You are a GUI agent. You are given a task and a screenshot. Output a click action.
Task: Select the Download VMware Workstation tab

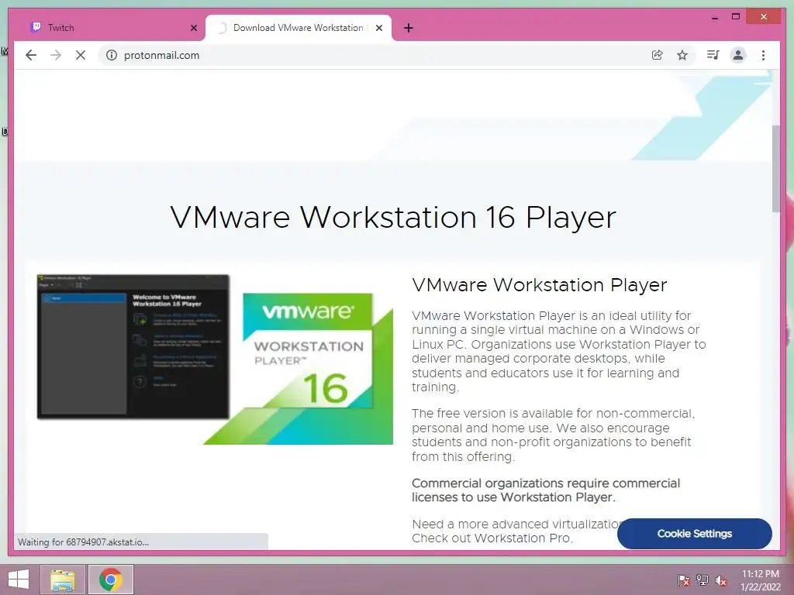coord(298,28)
